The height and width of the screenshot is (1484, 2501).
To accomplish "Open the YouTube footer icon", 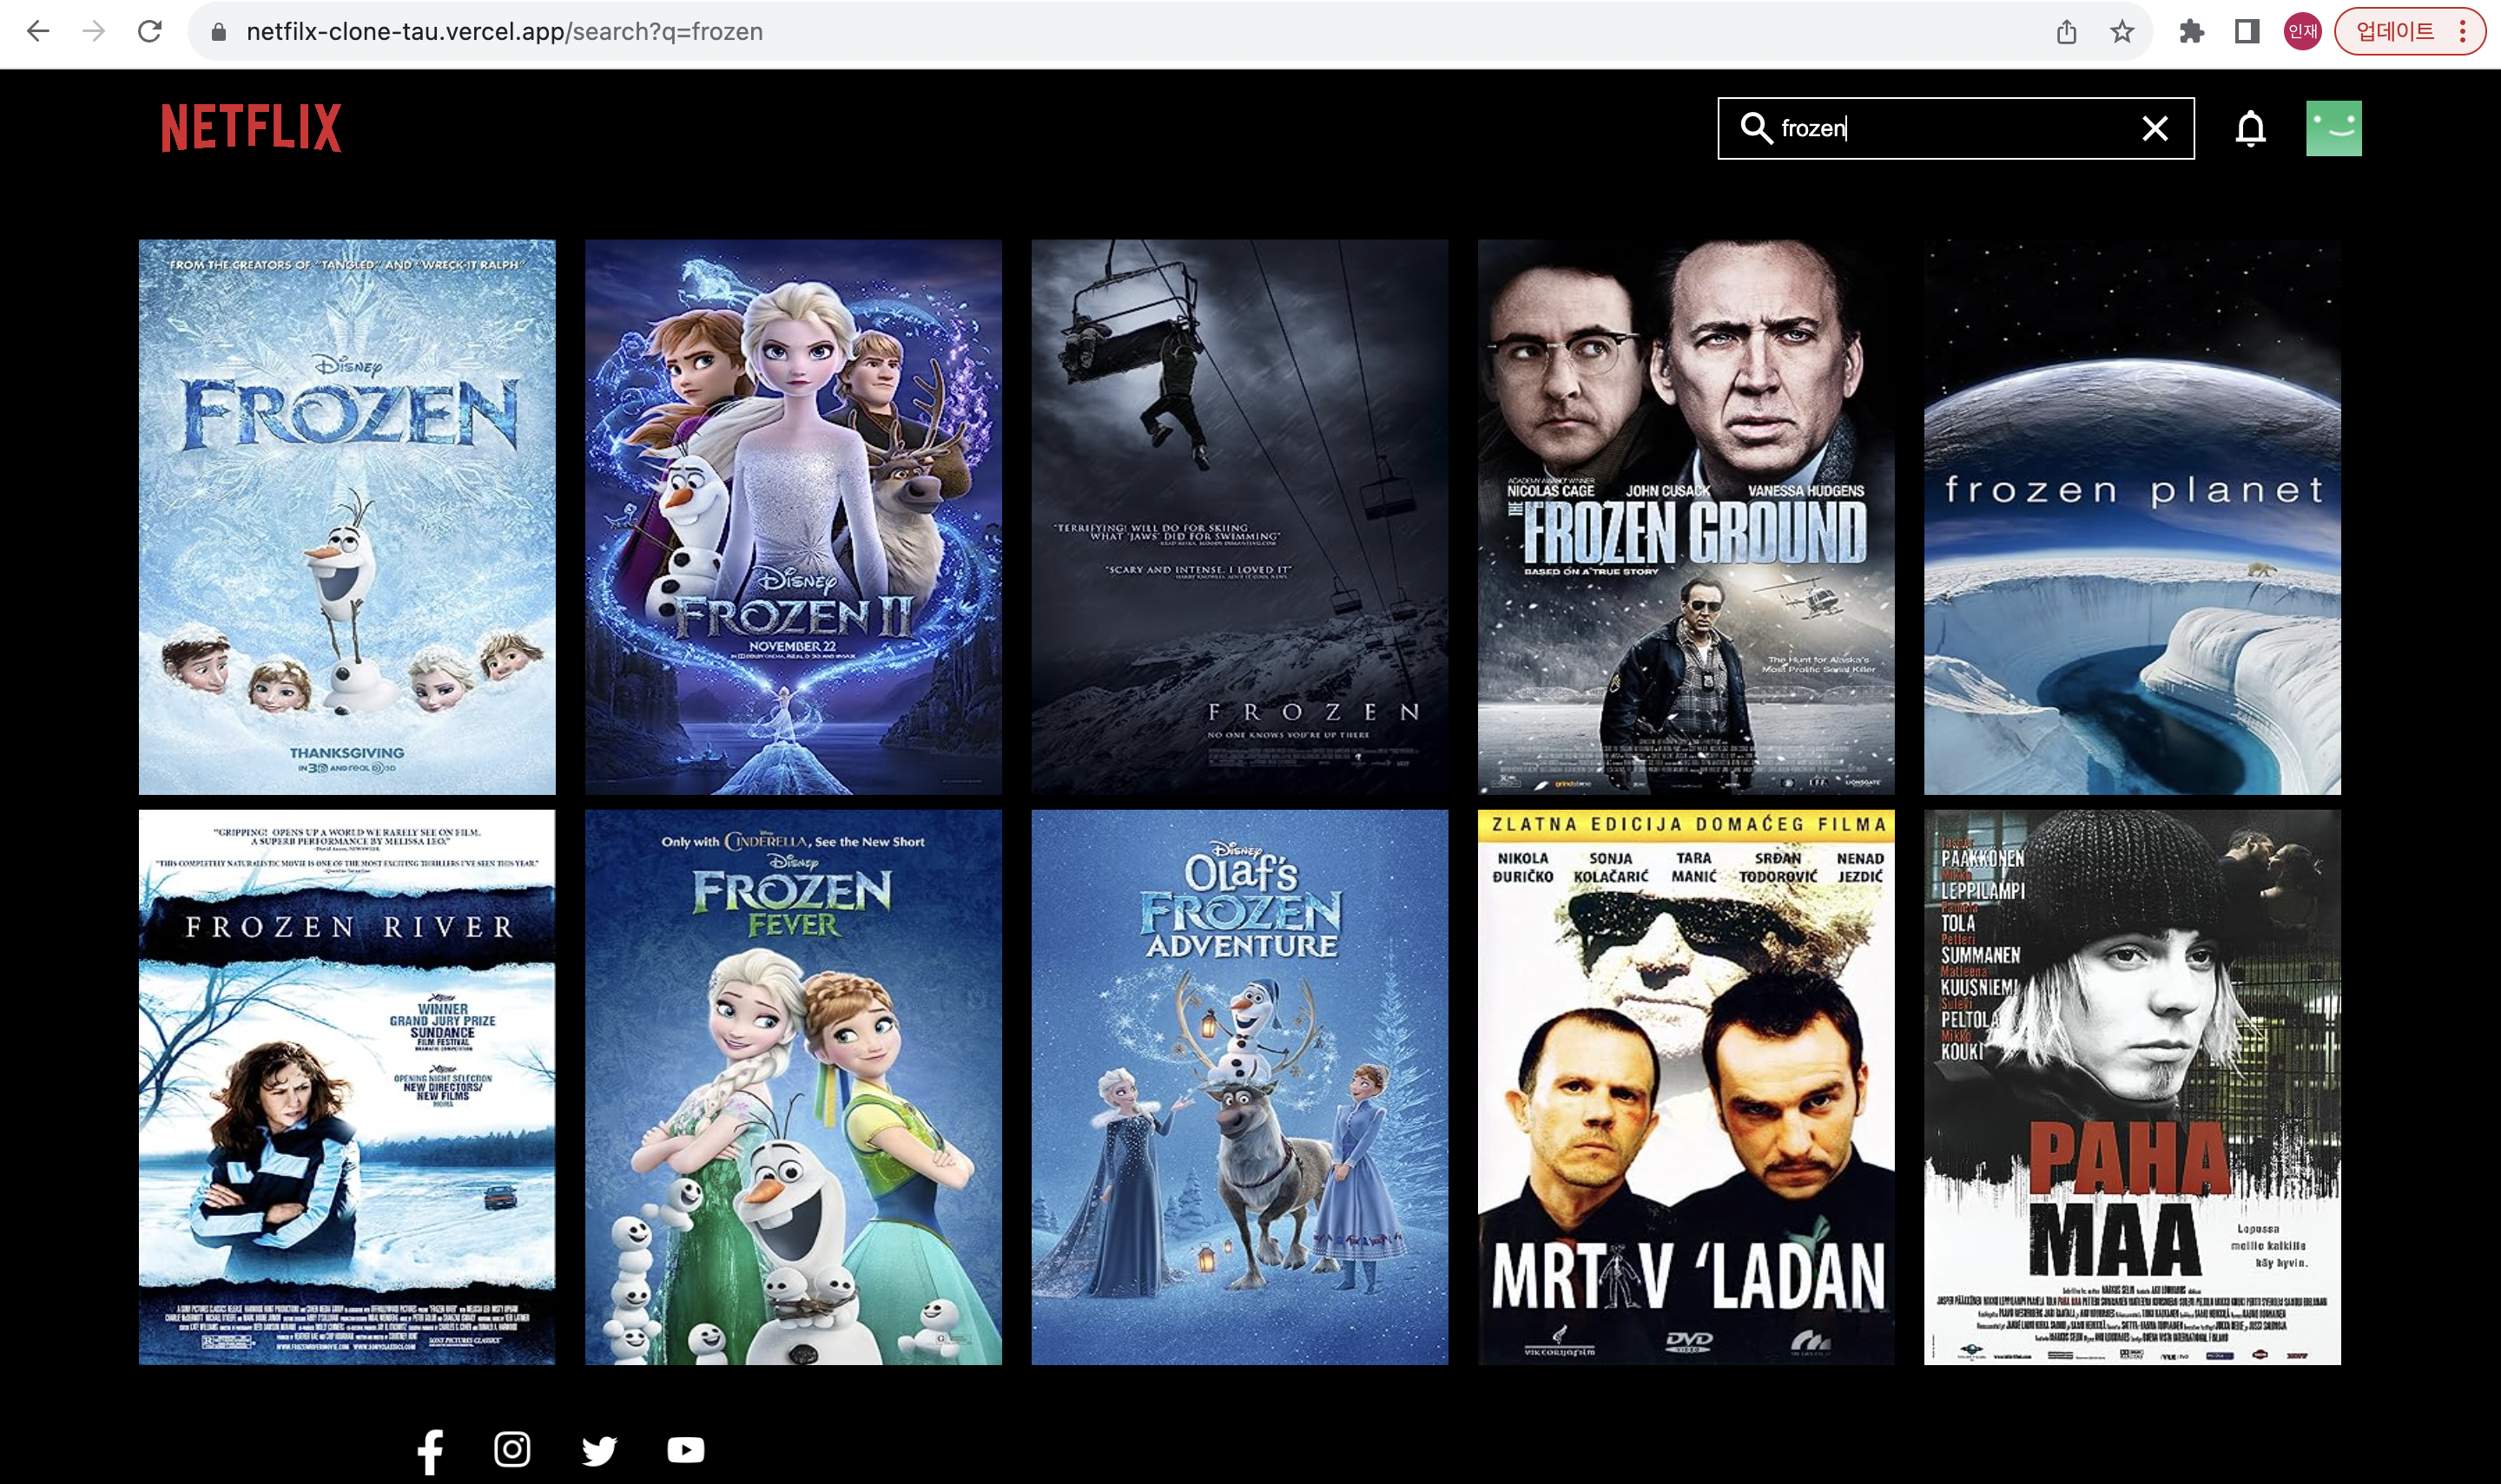I will click(x=685, y=1450).
